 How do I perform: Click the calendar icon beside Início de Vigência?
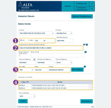click(34, 59)
